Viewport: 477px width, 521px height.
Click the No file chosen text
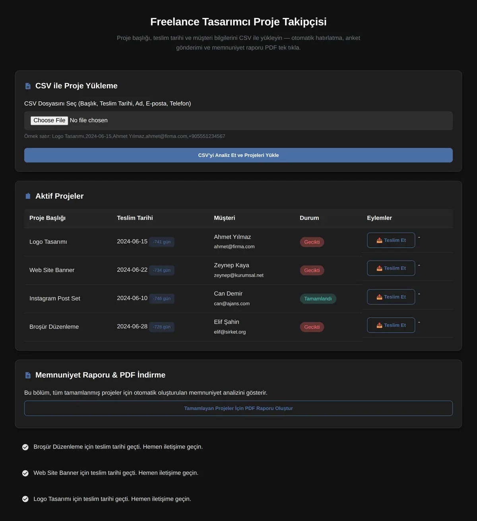tap(89, 120)
